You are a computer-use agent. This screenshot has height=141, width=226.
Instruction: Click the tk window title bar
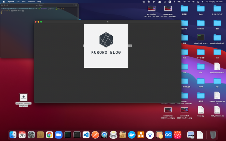pyautogui.click(x=107, y=22)
